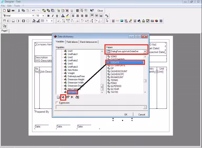Open the Edit menu
This screenshot has height=148, width=202.
pos(9,6)
